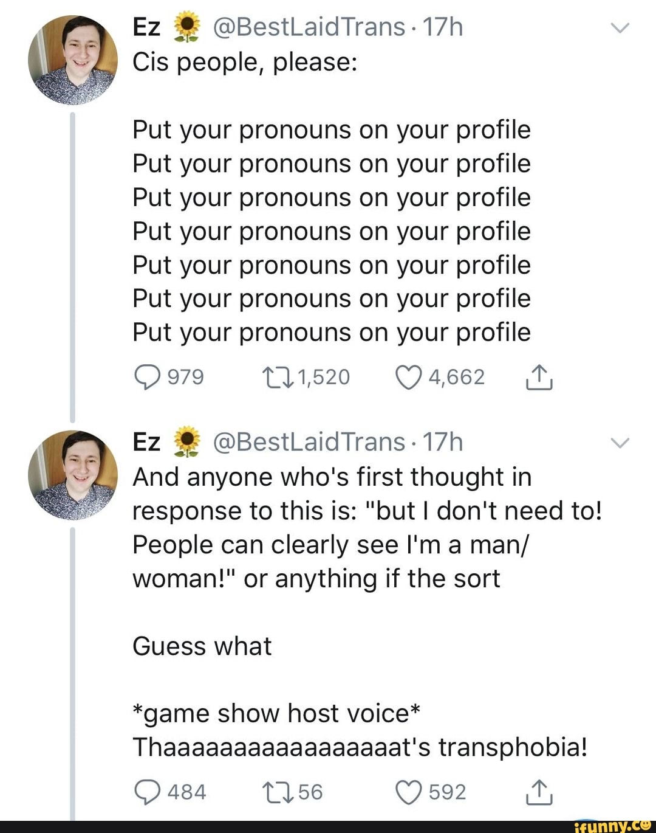This screenshot has height=833, width=656.
Task: Click the reply icon on the first tweet
Action: (x=146, y=376)
